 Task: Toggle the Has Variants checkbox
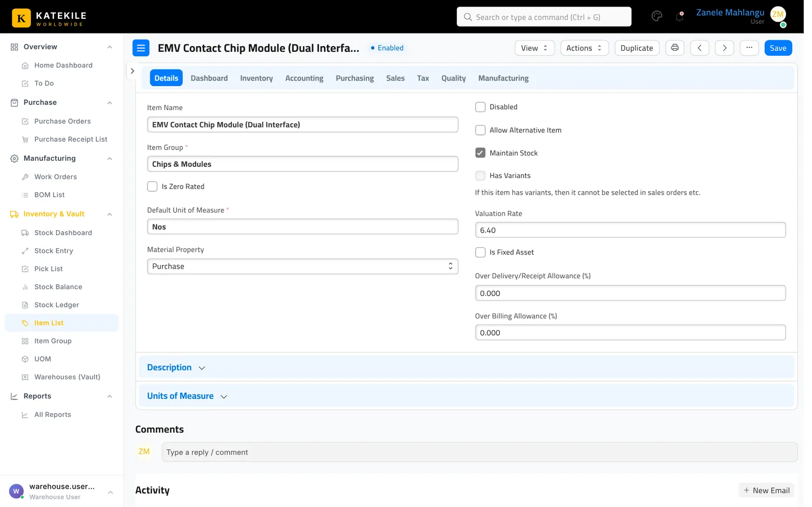tap(480, 176)
